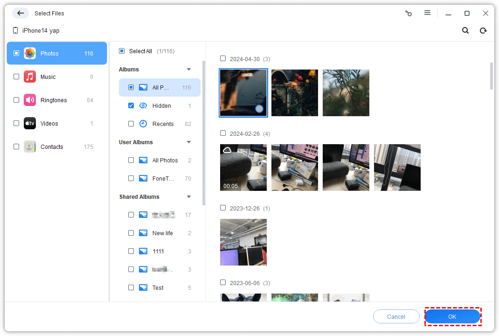
Task: Select the Music category
Action: pos(56,77)
